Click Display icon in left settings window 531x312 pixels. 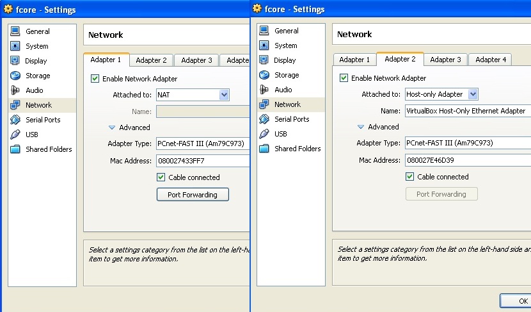[15, 61]
